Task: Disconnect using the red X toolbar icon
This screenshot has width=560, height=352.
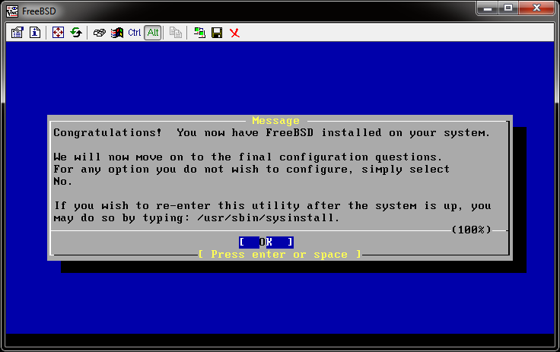Action: pyautogui.click(x=234, y=33)
